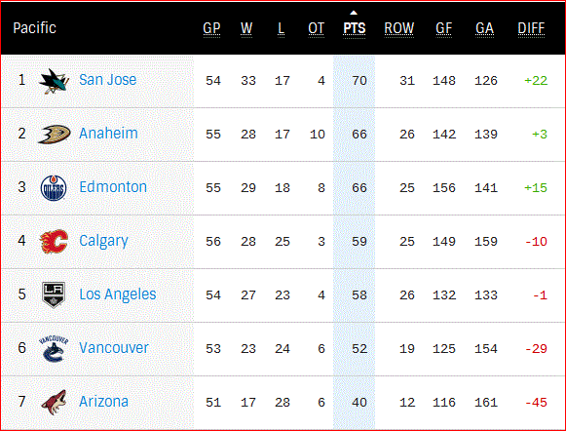This screenshot has width=566, height=431.
Task: Click the Anaheim Ducks logo
Action: pyautogui.click(x=54, y=135)
